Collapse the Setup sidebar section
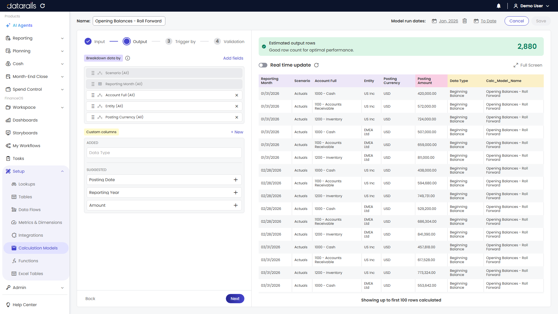Viewport: 558px width, 314px height. 35,171
